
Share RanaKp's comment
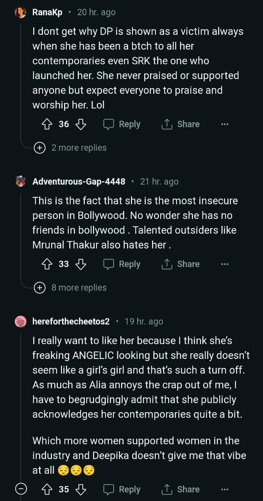[181, 124]
